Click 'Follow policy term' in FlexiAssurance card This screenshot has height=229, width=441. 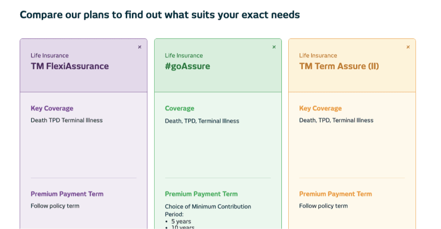[55, 206]
